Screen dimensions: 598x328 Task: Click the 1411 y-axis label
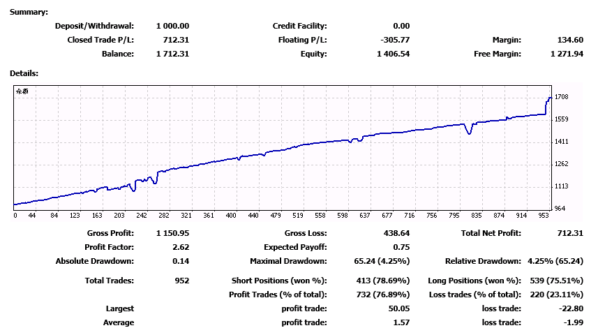click(562, 142)
